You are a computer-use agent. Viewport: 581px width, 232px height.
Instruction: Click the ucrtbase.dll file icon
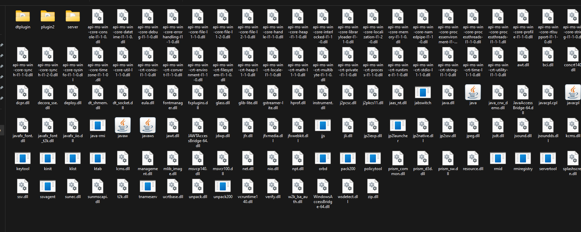point(173,186)
